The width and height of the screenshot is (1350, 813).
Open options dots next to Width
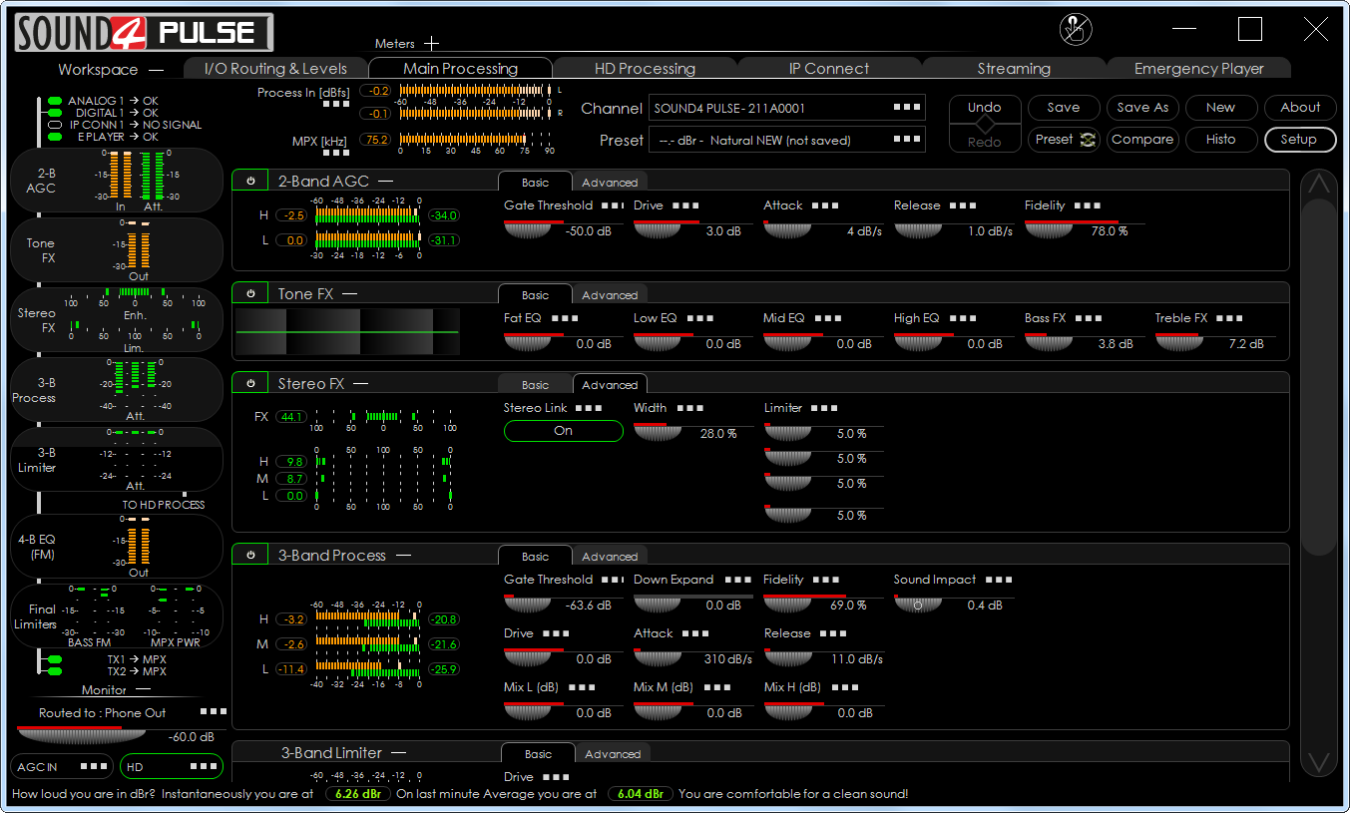(x=690, y=408)
